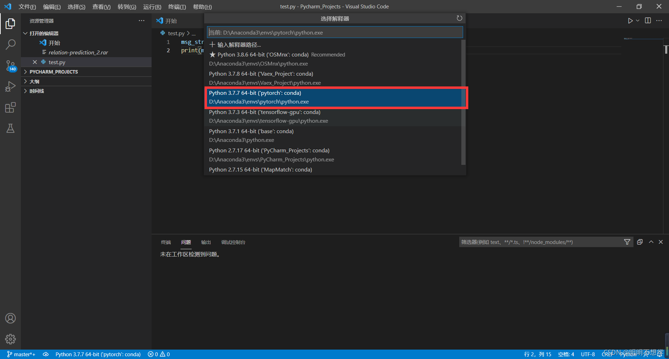The image size is (669, 359).
Task: Open editor more actions ellipsis
Action: [659, 21]
